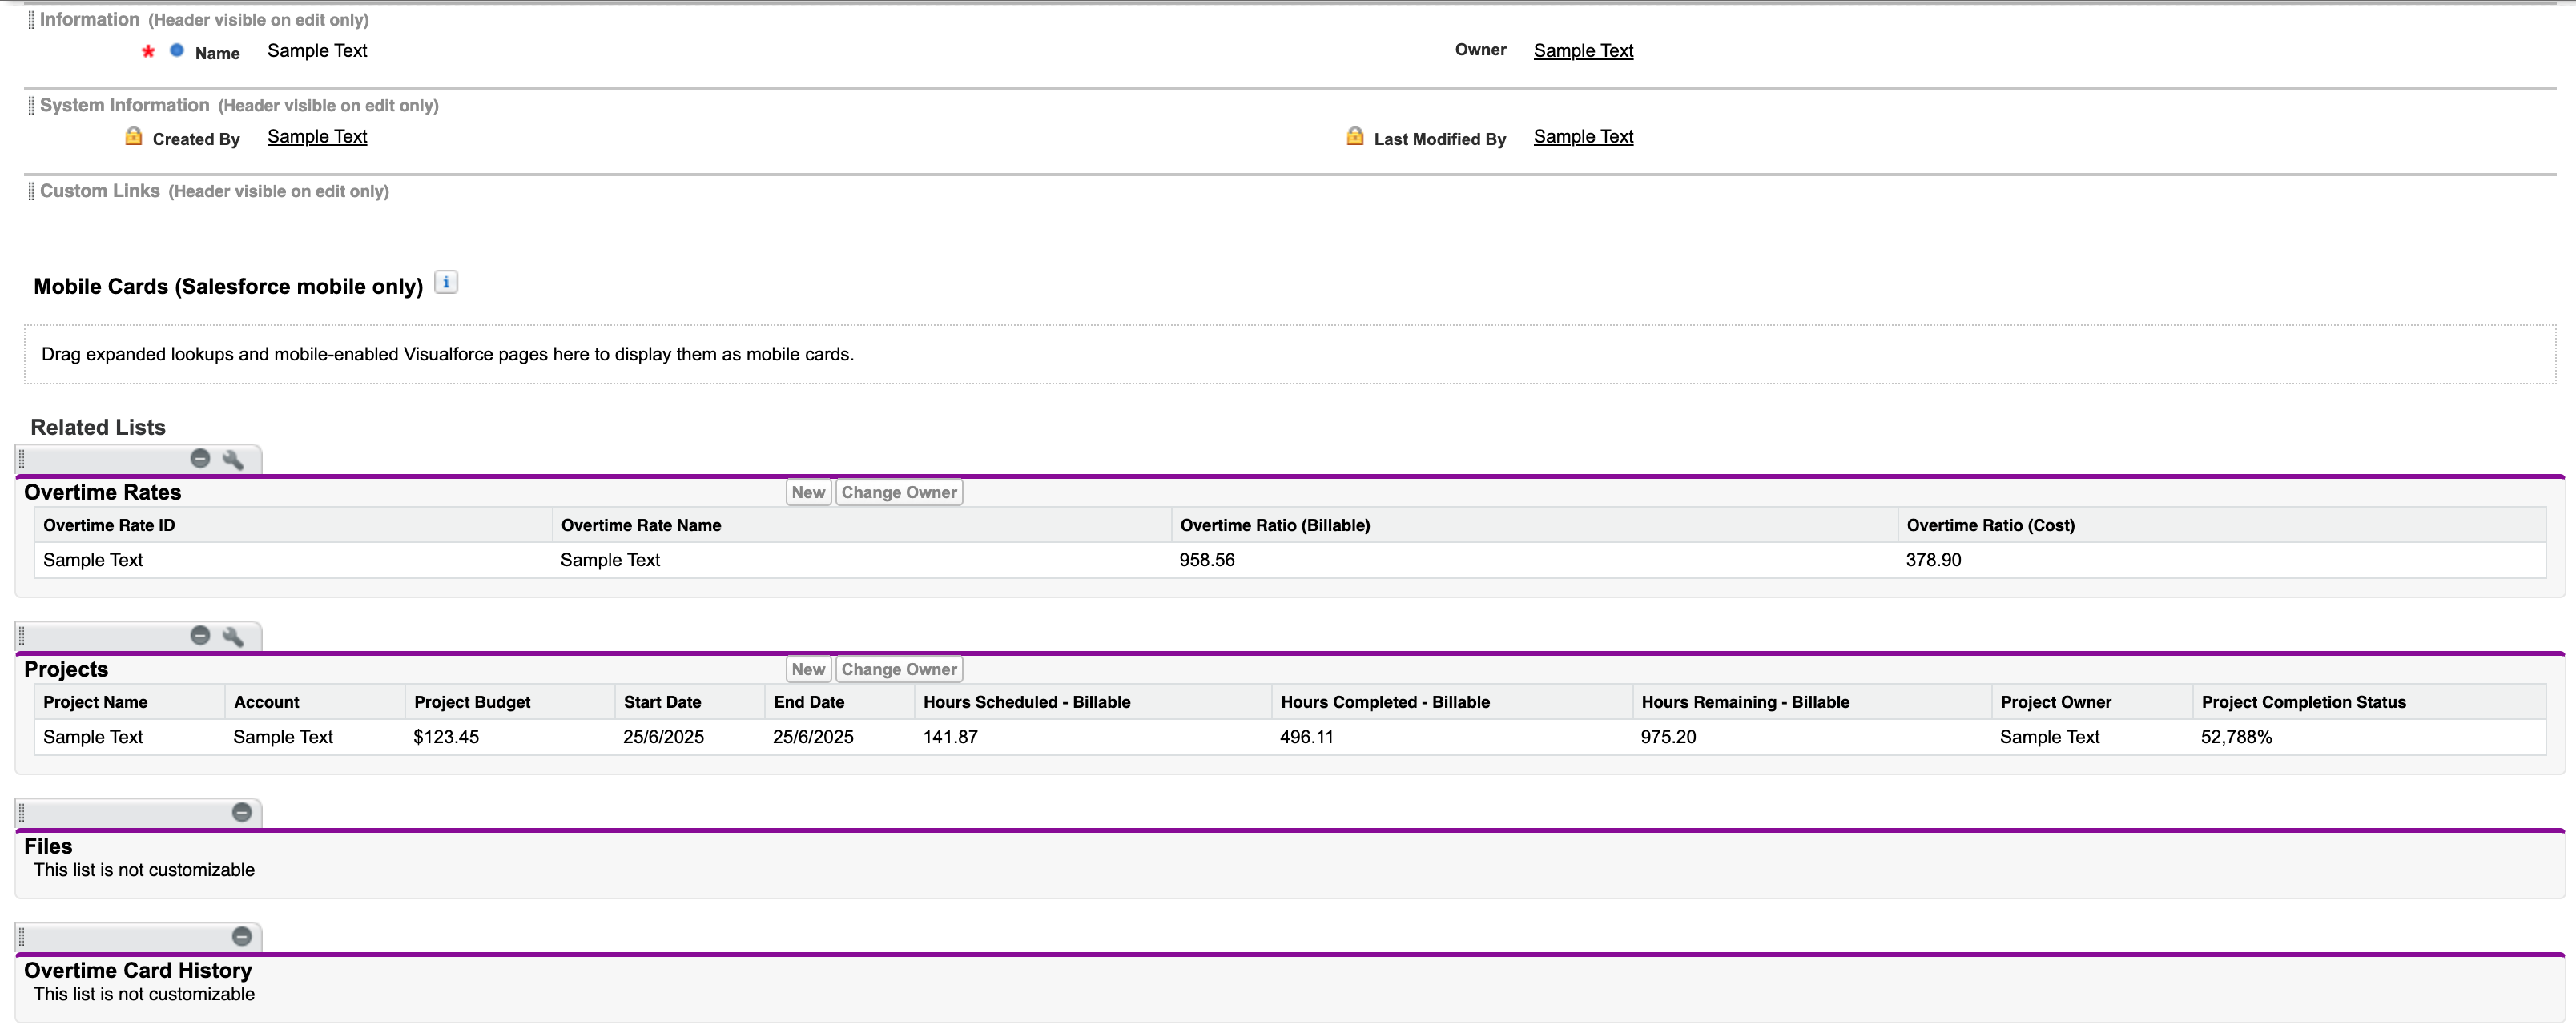
Task: Click New button in Projects list
Action: (x=808, y=669)
